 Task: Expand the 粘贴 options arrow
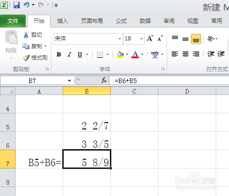11,58
